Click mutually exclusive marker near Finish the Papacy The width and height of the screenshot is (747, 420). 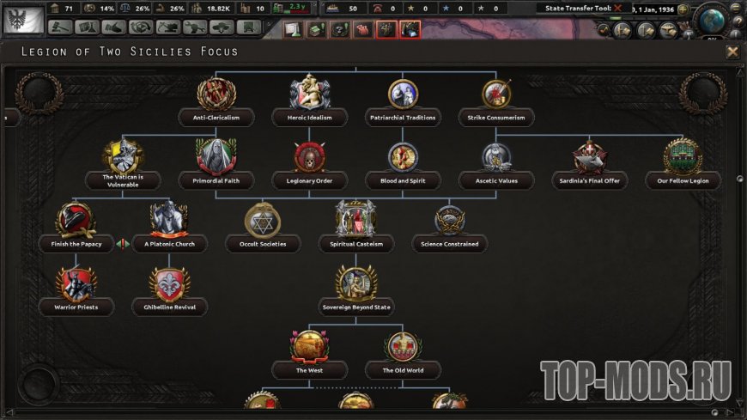tap(123, 244)
